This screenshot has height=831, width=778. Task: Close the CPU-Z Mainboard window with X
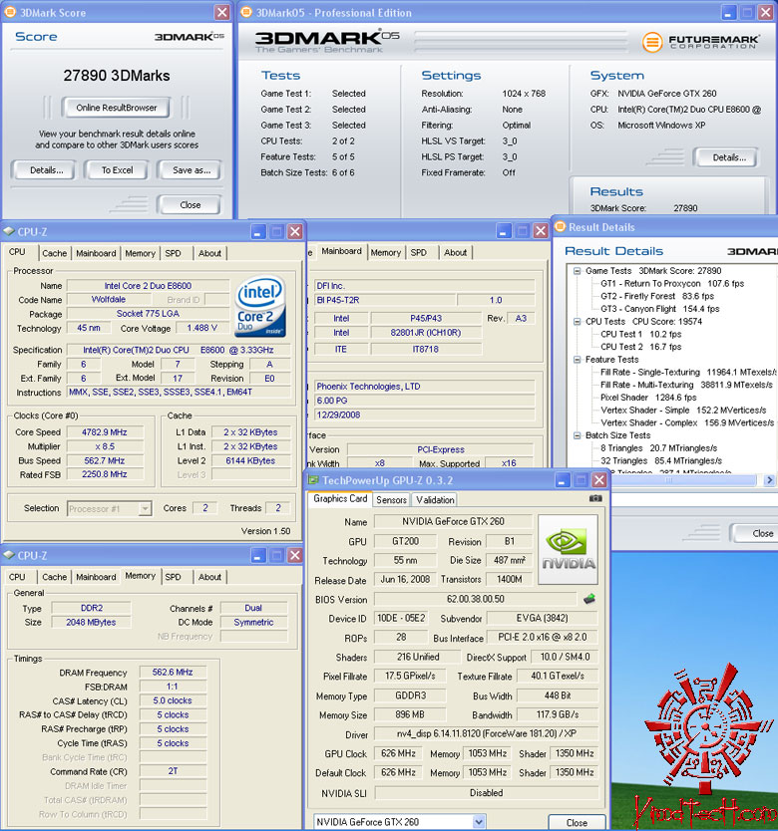tap(541, 230)
